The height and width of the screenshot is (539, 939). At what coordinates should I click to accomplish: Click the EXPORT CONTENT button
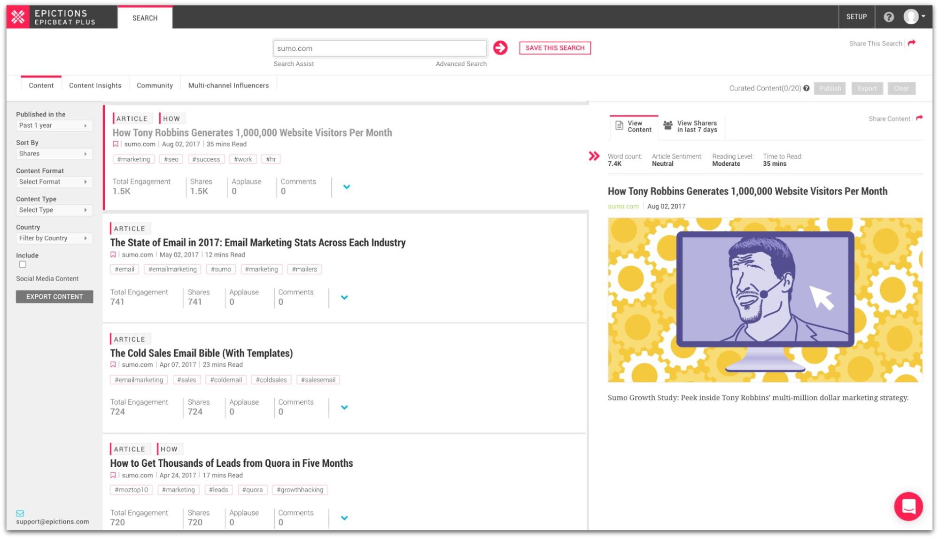coord(54,297)
